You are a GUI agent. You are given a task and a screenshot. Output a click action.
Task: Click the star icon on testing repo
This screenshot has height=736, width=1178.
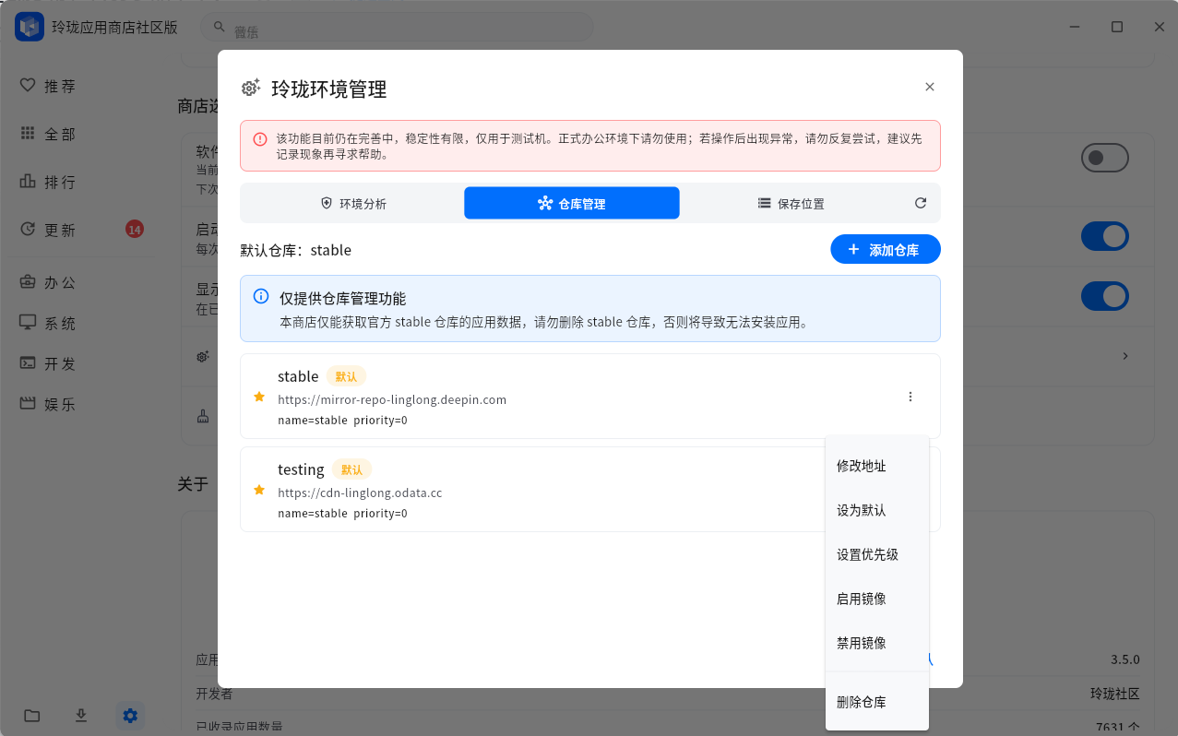tap(259, 490)
